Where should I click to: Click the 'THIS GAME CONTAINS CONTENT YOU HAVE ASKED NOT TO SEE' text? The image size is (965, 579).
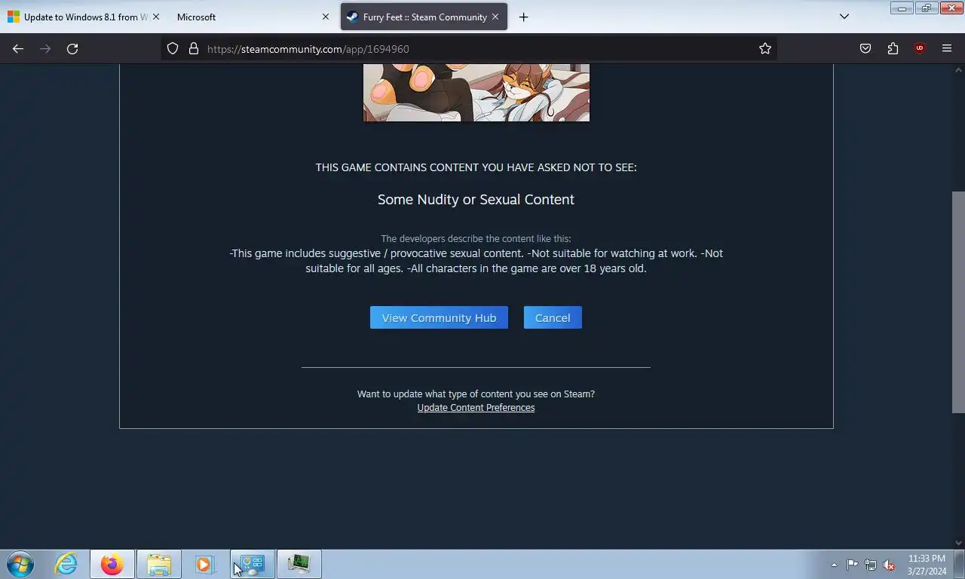pos(476,167)
